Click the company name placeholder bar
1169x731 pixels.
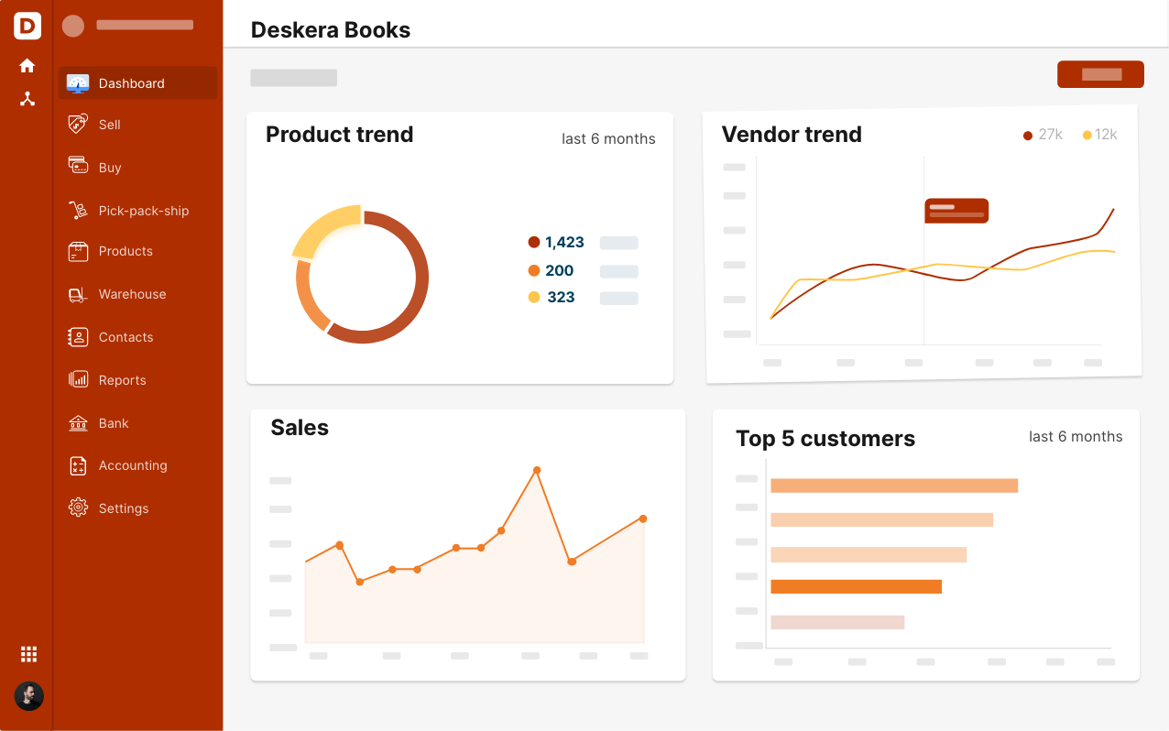(145, 26)
